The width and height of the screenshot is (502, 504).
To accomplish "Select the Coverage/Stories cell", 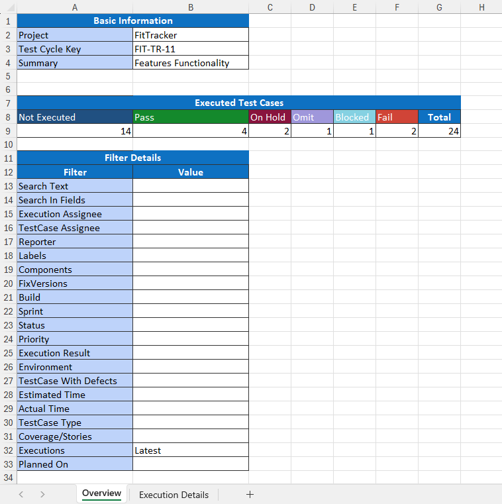I will coord(75,436).
